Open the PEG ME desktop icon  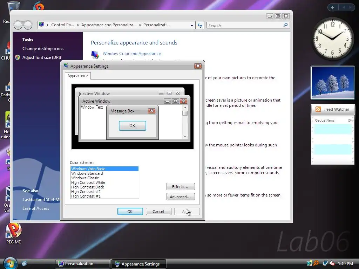point(13,233)
